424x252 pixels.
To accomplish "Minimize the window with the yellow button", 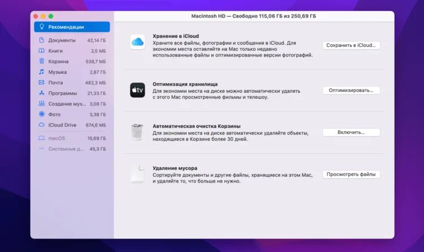I will pos(44,16).
